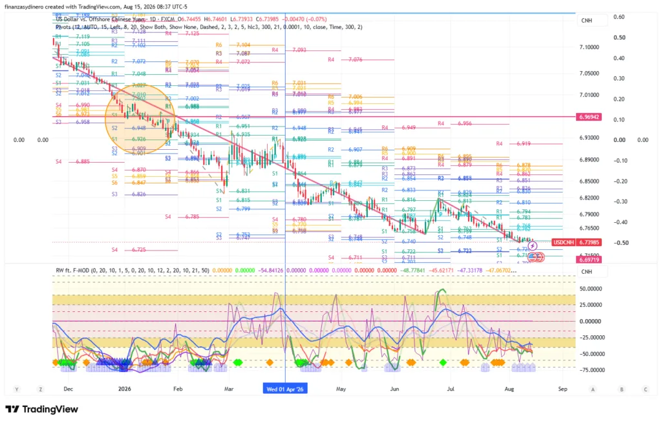662x423 pixels.
Task: Click the 7.05000 price scale value
Action: tap(589, 74)
